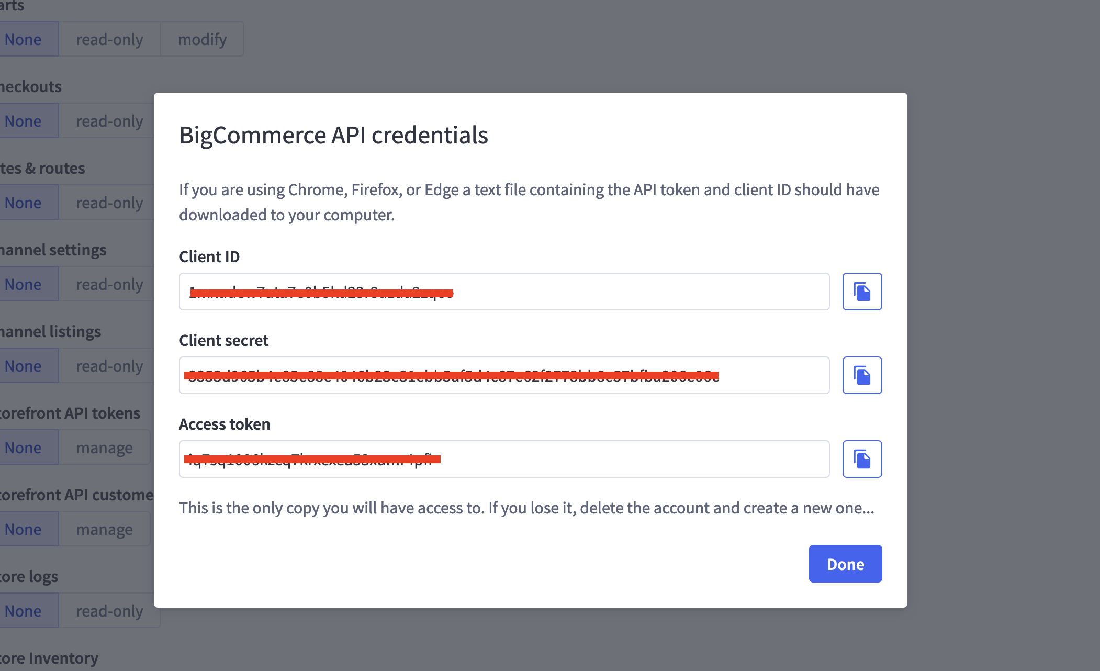The image size is (1100, 671).
Task: Copy the Client ID value
Action: [862, 292]
